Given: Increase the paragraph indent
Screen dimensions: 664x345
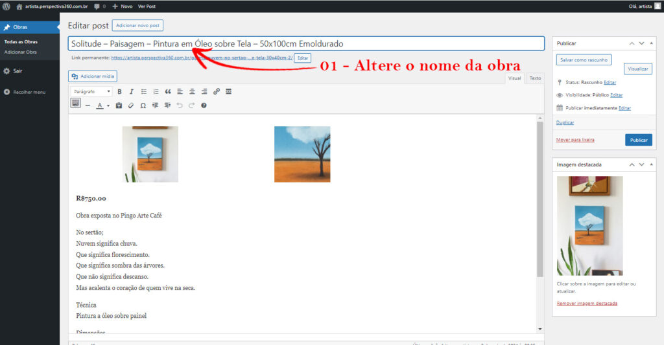Looking at the screenshot, I should (x=167, y=106).
